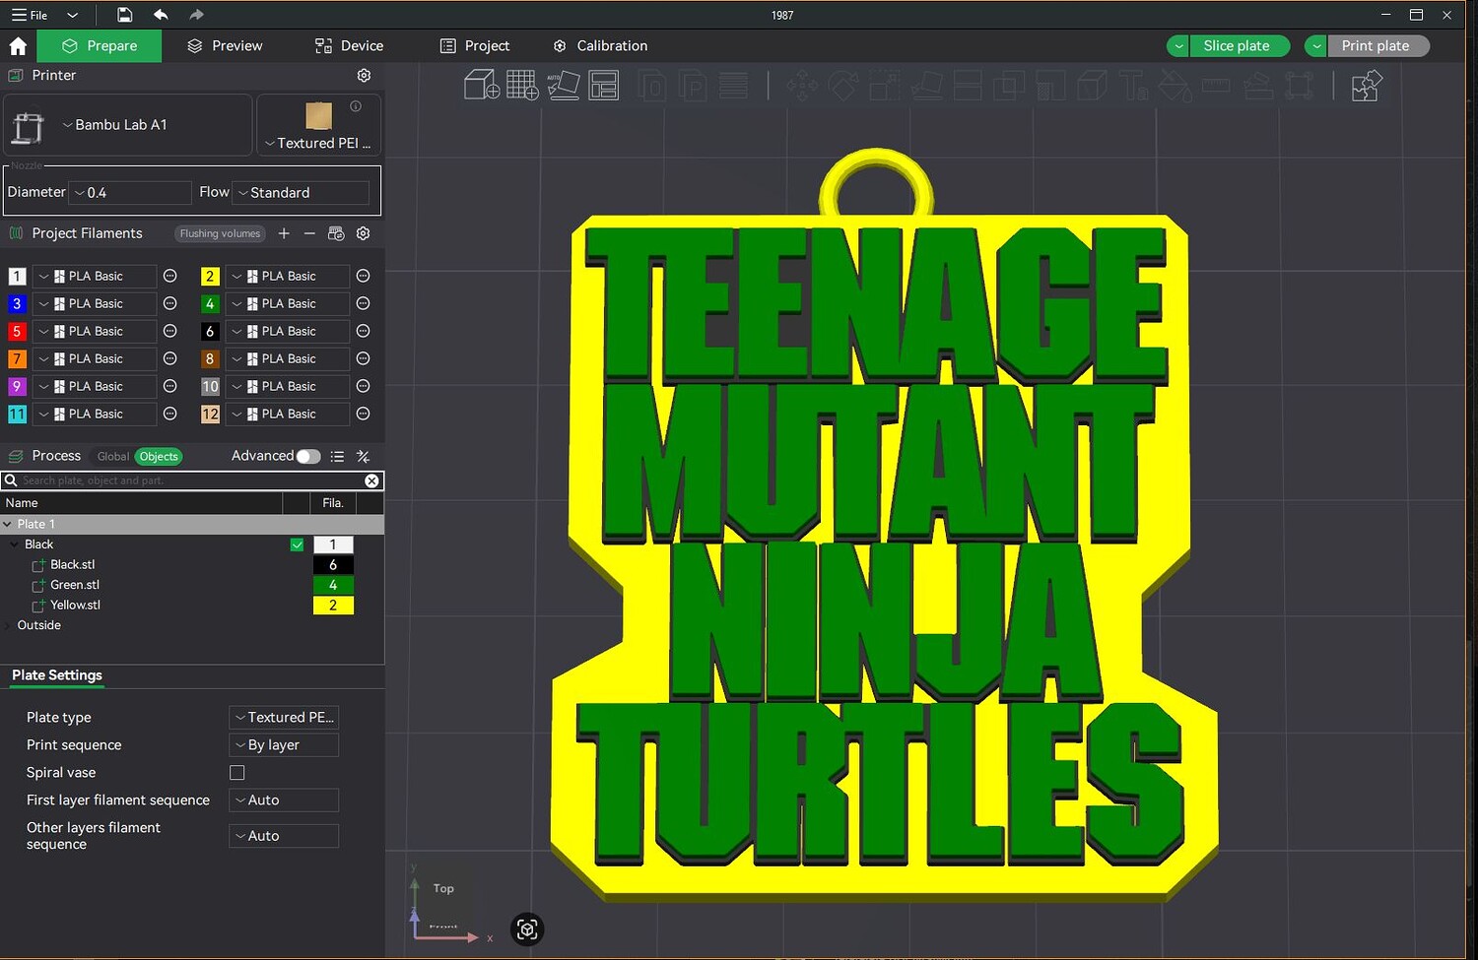The width and height of the screenshot is (1478, 960).
Task: Open the Plate Settings tab
Action: tap(57, 675)
